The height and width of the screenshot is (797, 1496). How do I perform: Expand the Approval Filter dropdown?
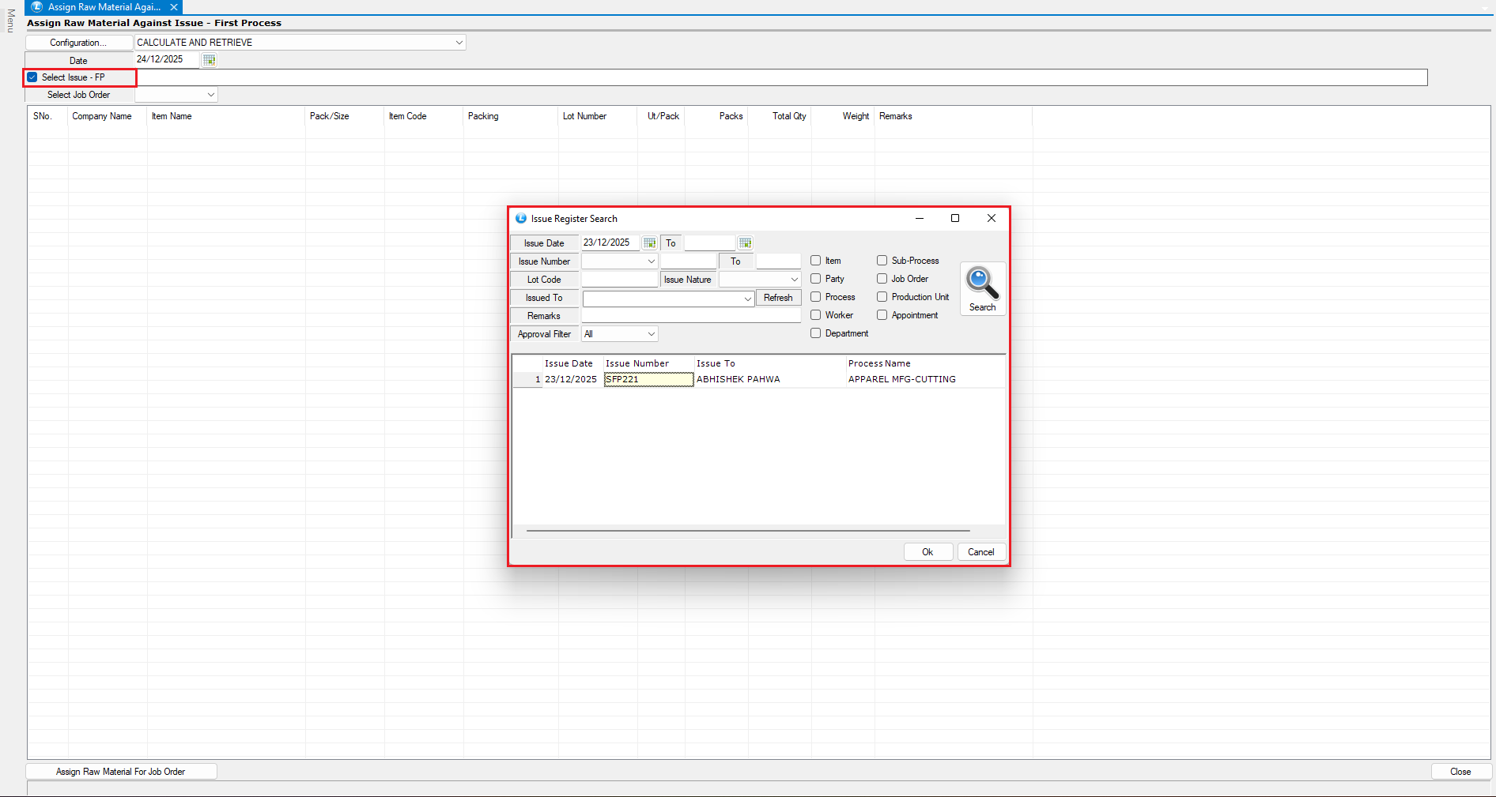point(651,334)
